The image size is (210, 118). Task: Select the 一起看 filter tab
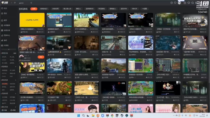coord(144,9)
